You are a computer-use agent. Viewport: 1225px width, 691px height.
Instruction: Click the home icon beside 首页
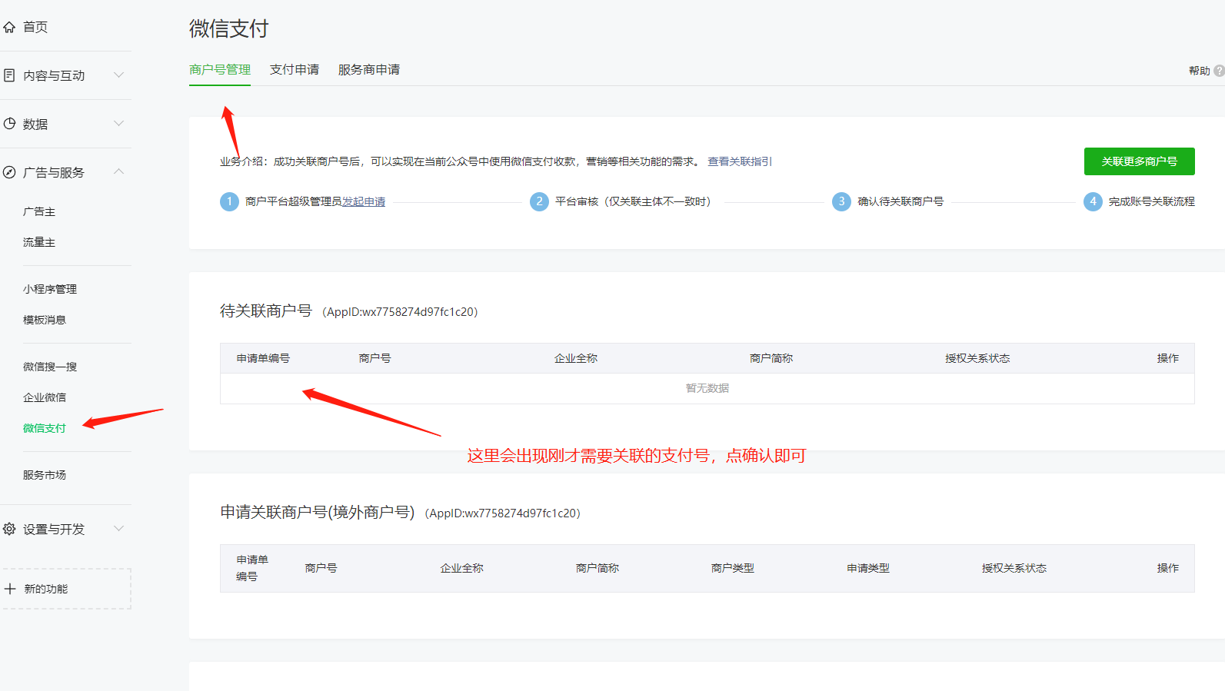click(9, 27)
